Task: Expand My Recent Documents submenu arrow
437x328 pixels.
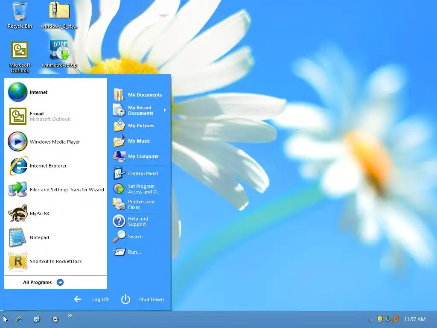Action: [165, 110]
